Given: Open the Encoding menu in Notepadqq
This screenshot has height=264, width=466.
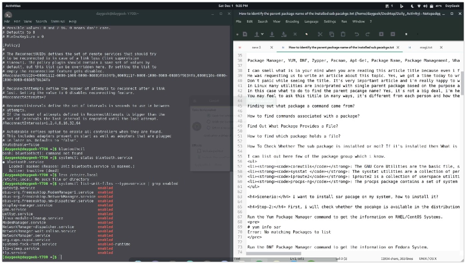Looking at the screenshot, I should point(292,22).
